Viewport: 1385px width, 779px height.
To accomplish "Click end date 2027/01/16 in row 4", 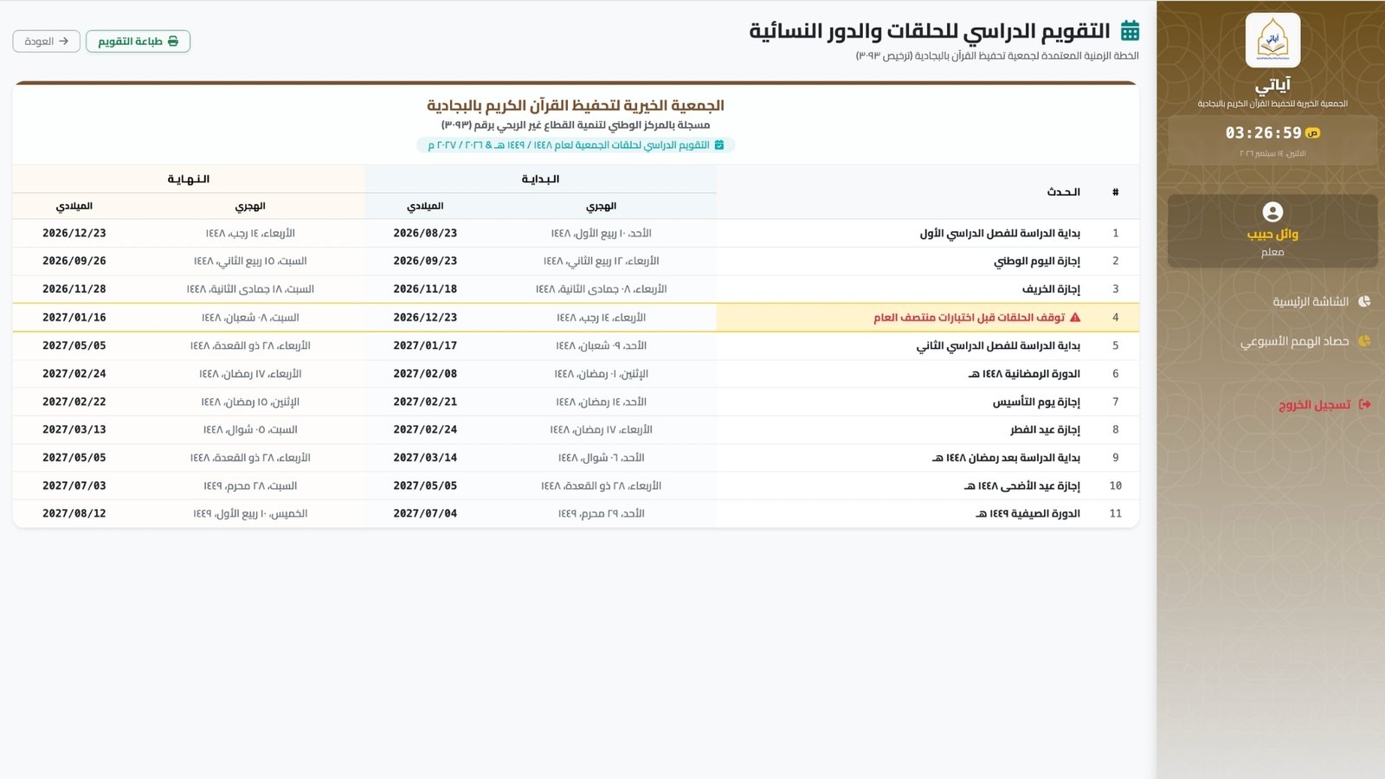I will tap(74, 318).
